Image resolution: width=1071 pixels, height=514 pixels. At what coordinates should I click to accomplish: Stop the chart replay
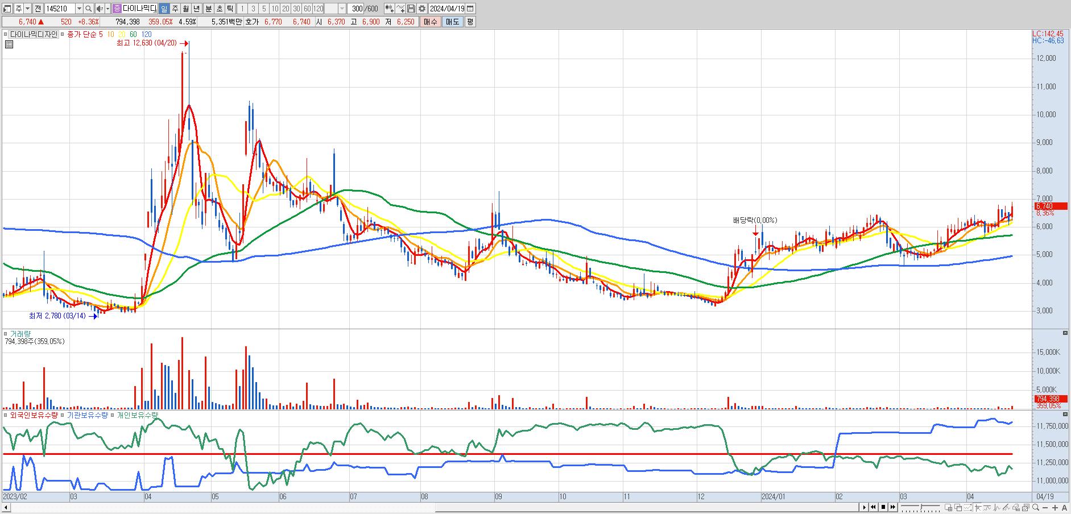tap(883, 507)
